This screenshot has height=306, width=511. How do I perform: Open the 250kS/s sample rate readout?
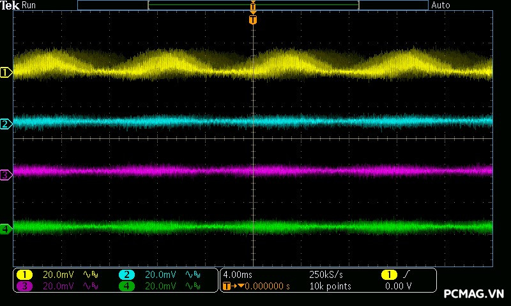coord(326,275)
